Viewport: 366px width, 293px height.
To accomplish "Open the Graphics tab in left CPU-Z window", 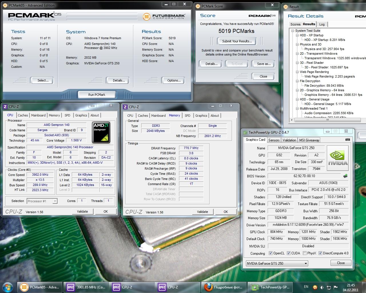I will coord(81,115).
